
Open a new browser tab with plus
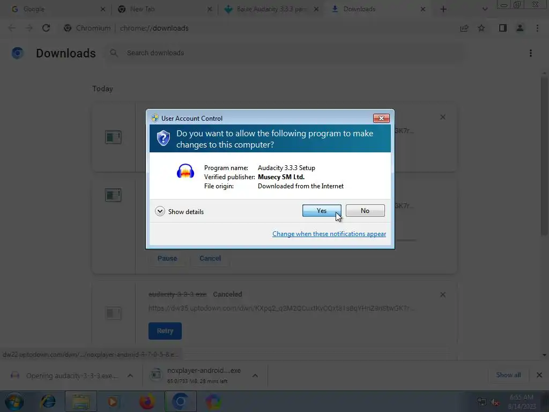pyautogui.click(x=443, y=9)
